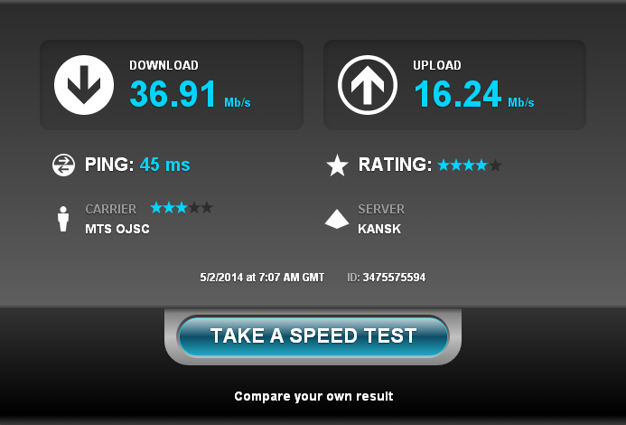Select the 16.24 upload speed value
The height and width of the screenshot is (425, 626).
[457, 94]
